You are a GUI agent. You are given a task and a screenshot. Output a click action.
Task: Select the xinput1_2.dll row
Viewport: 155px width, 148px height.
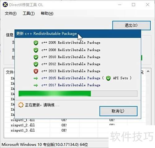[75, 125]
